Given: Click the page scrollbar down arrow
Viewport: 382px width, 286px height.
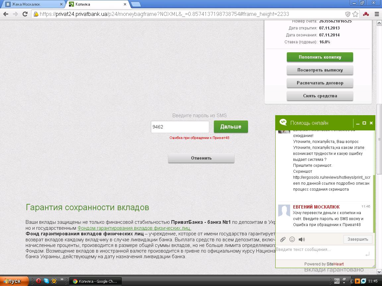Looking at the screenshot, I should 379,272.
